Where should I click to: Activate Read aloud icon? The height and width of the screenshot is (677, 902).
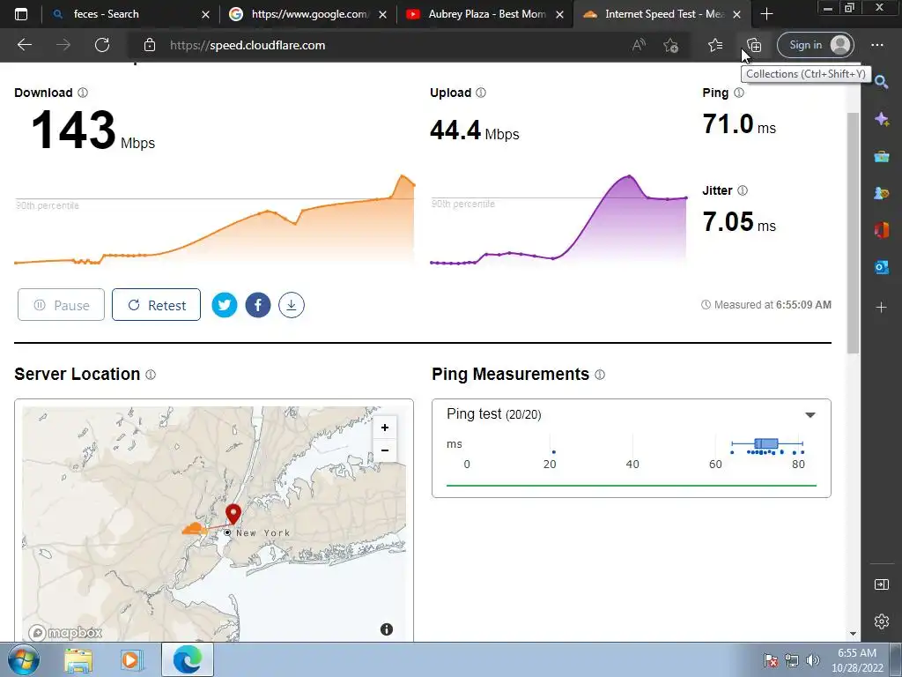639,45
